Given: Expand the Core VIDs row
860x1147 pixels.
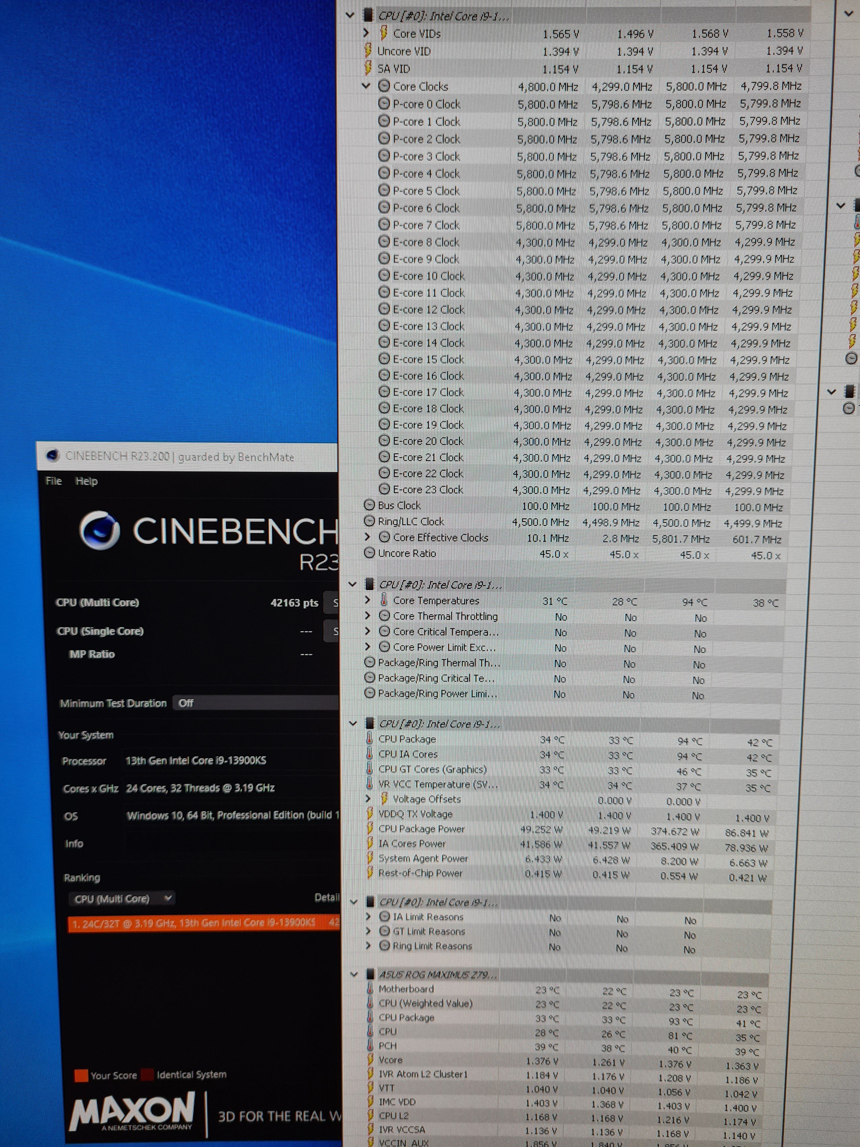Looking at the screenshot, I should coord(367,33).
